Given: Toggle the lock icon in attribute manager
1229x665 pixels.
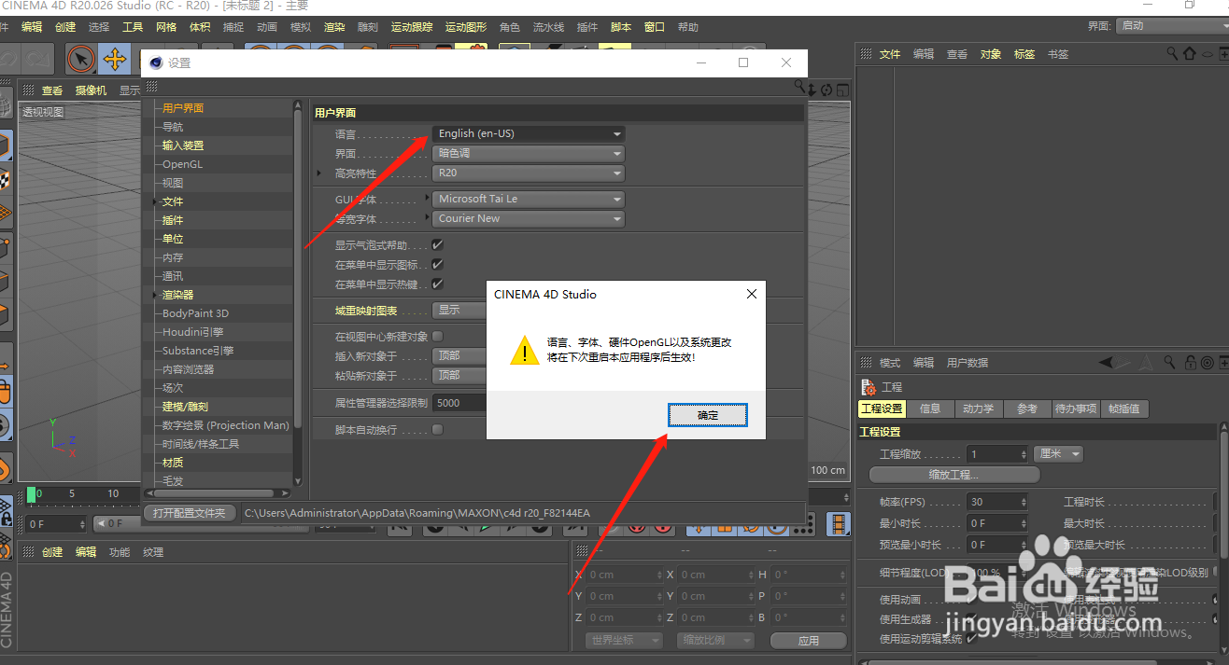Looking at the screenshot, I should (1190, 362).
